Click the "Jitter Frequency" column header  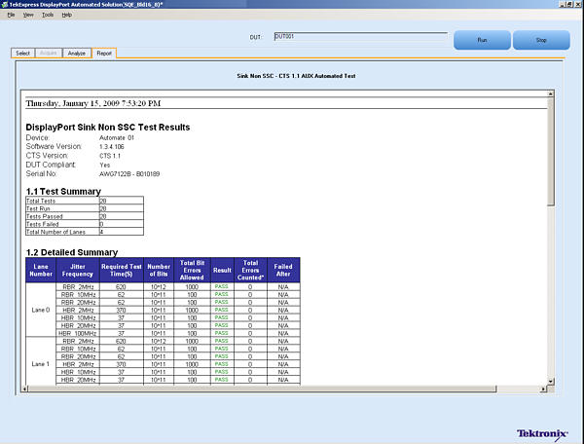click(x=78, y=270)
